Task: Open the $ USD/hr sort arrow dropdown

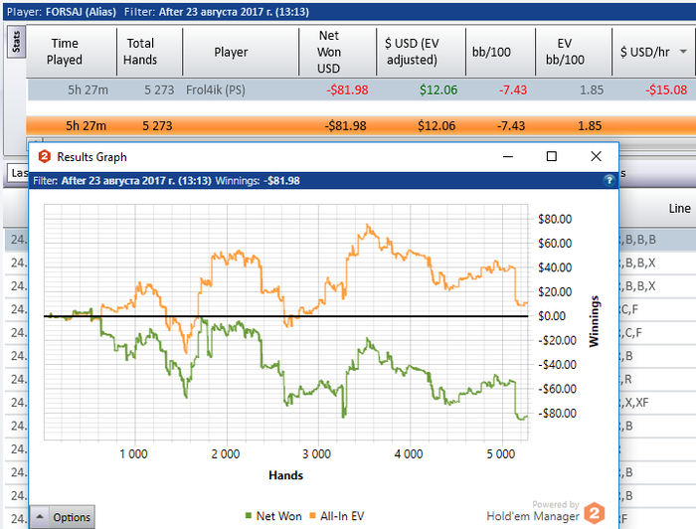Action: (x=684, y=52)
